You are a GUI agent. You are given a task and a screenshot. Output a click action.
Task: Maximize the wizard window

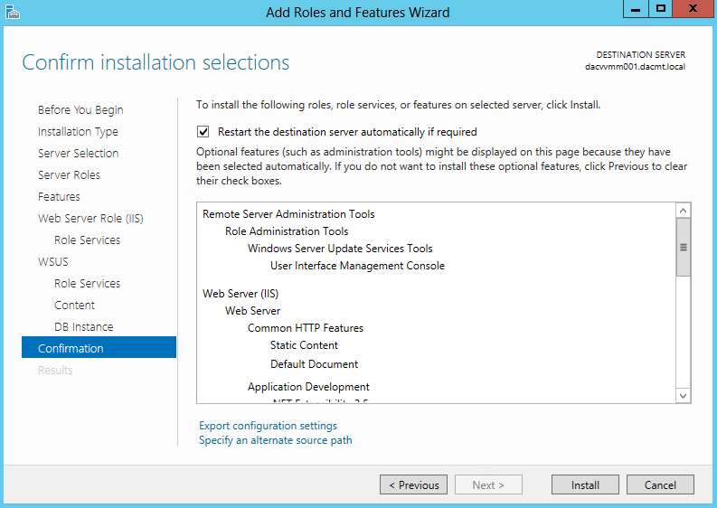click(661, 9)
